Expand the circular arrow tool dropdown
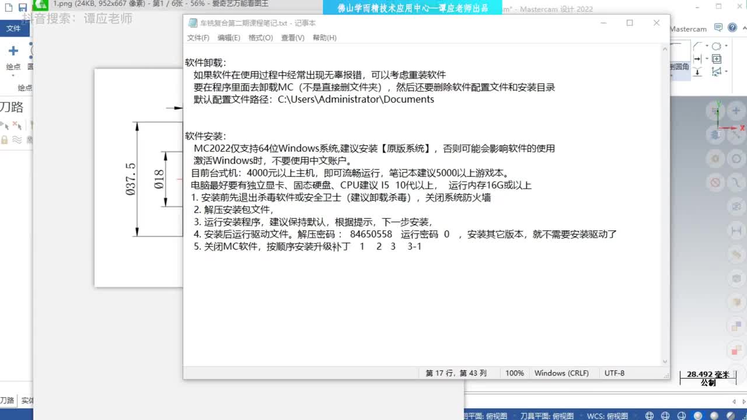 click(x=725, y=46)
